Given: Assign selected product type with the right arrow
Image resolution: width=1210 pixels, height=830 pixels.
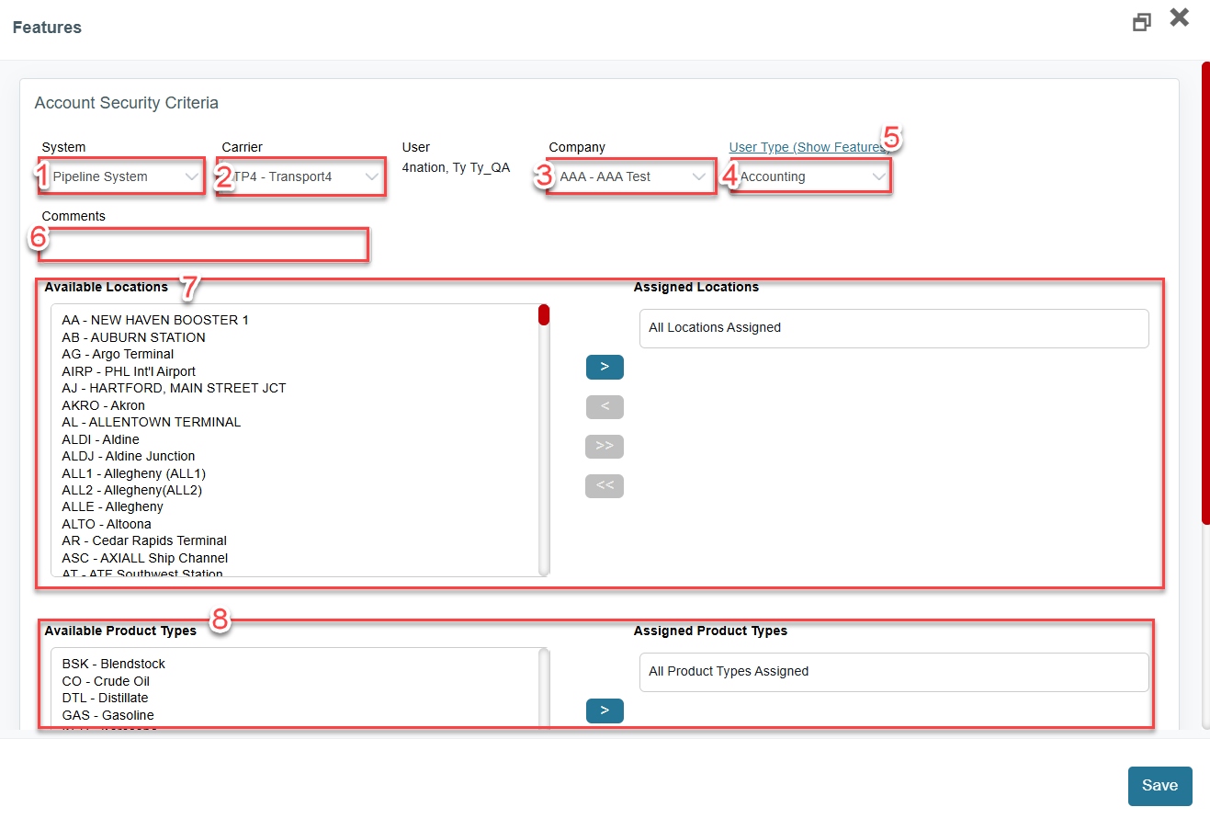Looking at the screenshot, I should [604, 711].
